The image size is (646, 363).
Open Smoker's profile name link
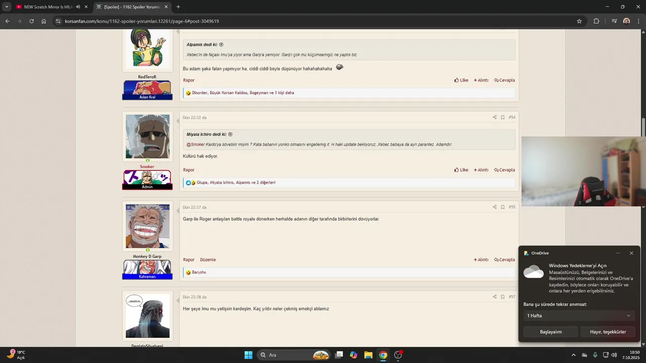(x=147, y=166)
